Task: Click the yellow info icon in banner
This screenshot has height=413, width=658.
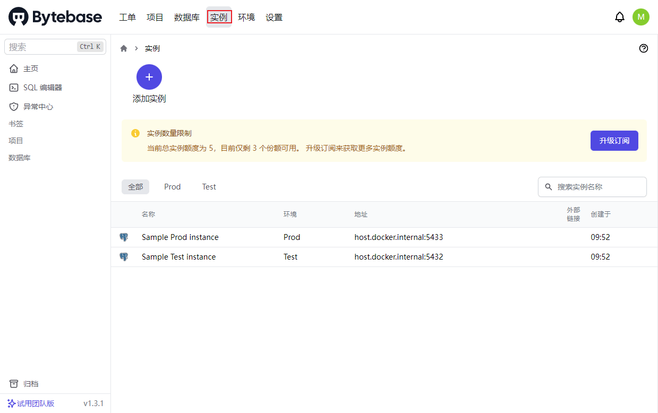Action: pyautogui.click(x=135, y=133)
